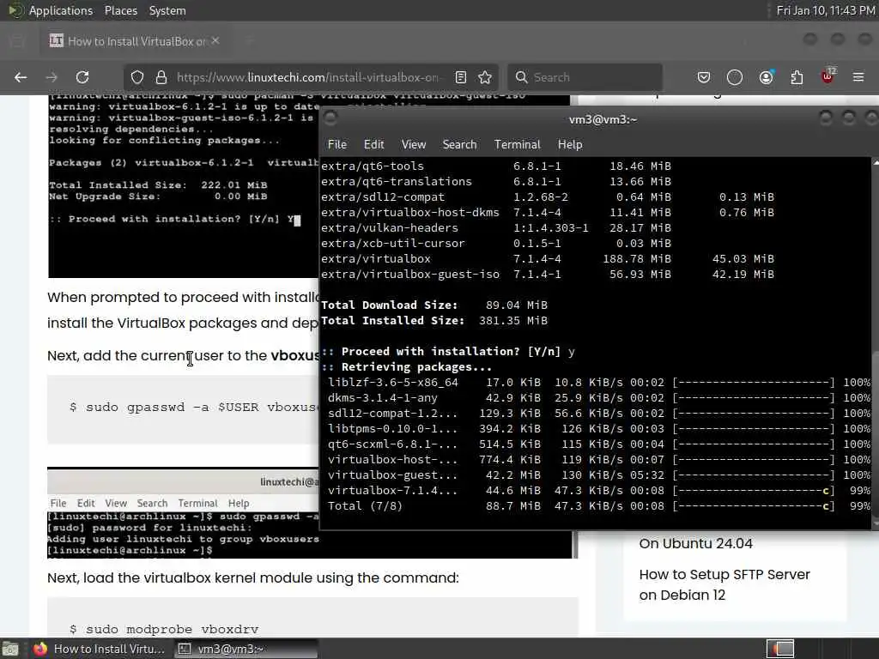879x659 pixels.
Task: Click the extra/vulkan-headers row in terminal
Action: [x=496, y=227]
